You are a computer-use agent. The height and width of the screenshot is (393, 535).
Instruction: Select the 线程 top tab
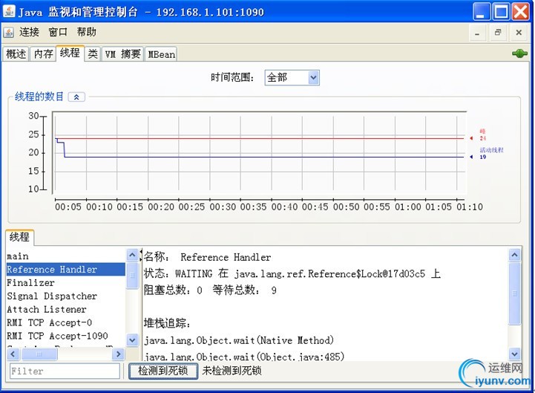(x=70, y=53)
